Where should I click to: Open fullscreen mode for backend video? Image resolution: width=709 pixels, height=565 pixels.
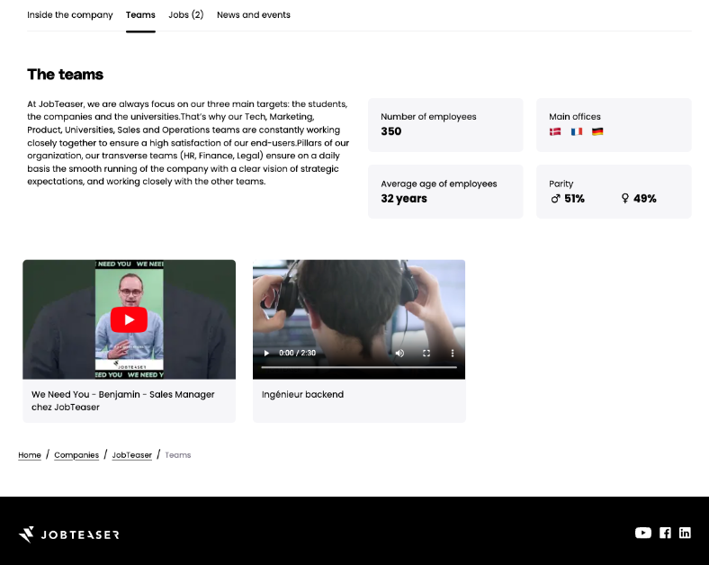pyautogui.click(x=426, y=353)
